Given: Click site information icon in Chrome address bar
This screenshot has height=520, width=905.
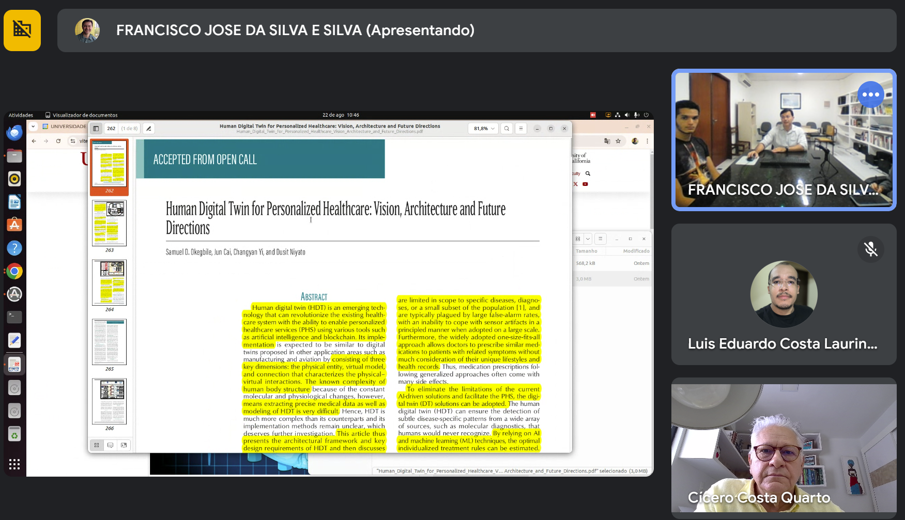Looking at the screenshot, I should (x=73, y=141).
